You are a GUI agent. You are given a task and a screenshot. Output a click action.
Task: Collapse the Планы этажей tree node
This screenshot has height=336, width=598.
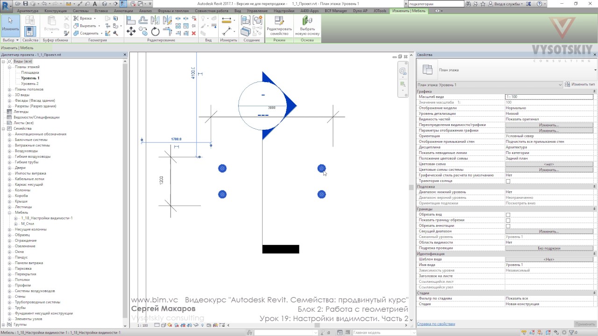pos(9,67)
